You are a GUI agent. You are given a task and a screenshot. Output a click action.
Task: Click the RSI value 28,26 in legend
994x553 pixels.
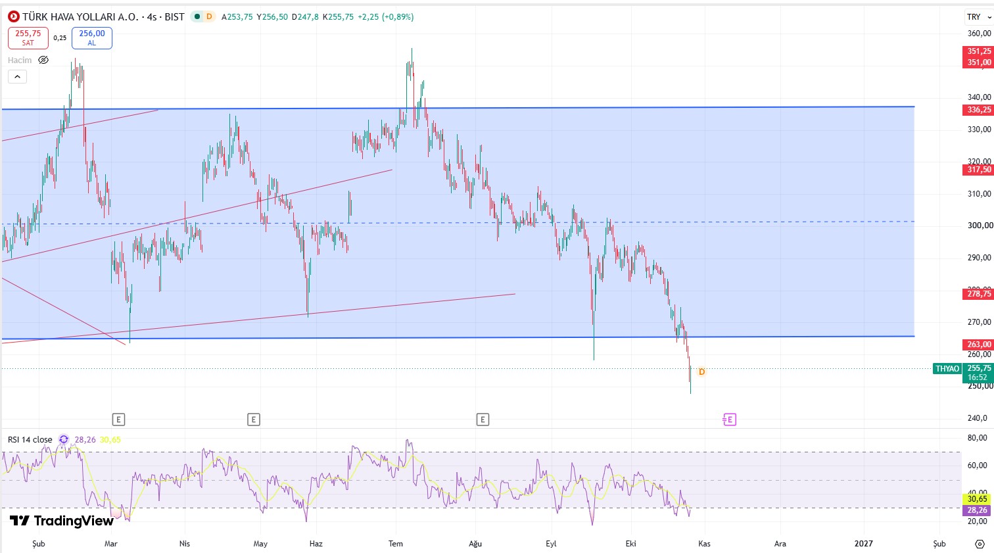click(x=85, y=439)
